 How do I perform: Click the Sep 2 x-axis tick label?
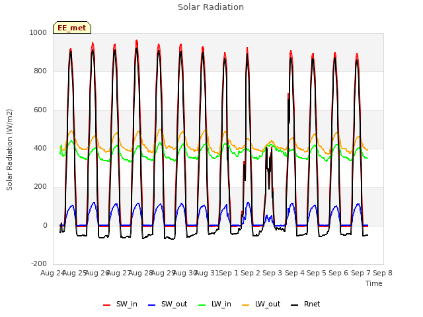coord(250,273)
